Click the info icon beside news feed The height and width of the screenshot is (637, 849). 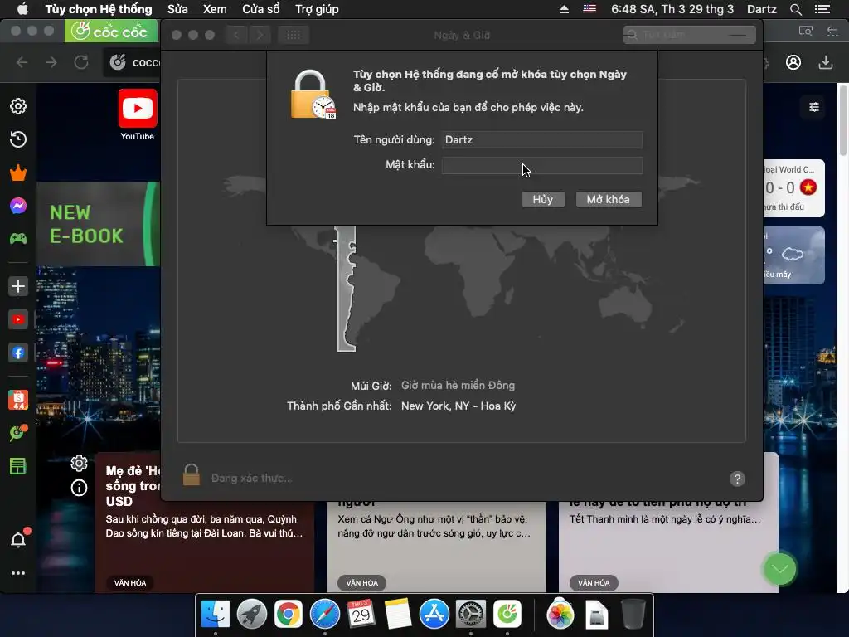coord(79,488)
